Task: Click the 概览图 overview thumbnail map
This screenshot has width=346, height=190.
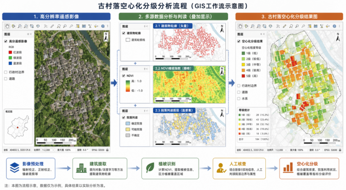Action: (x=18, y=127)
